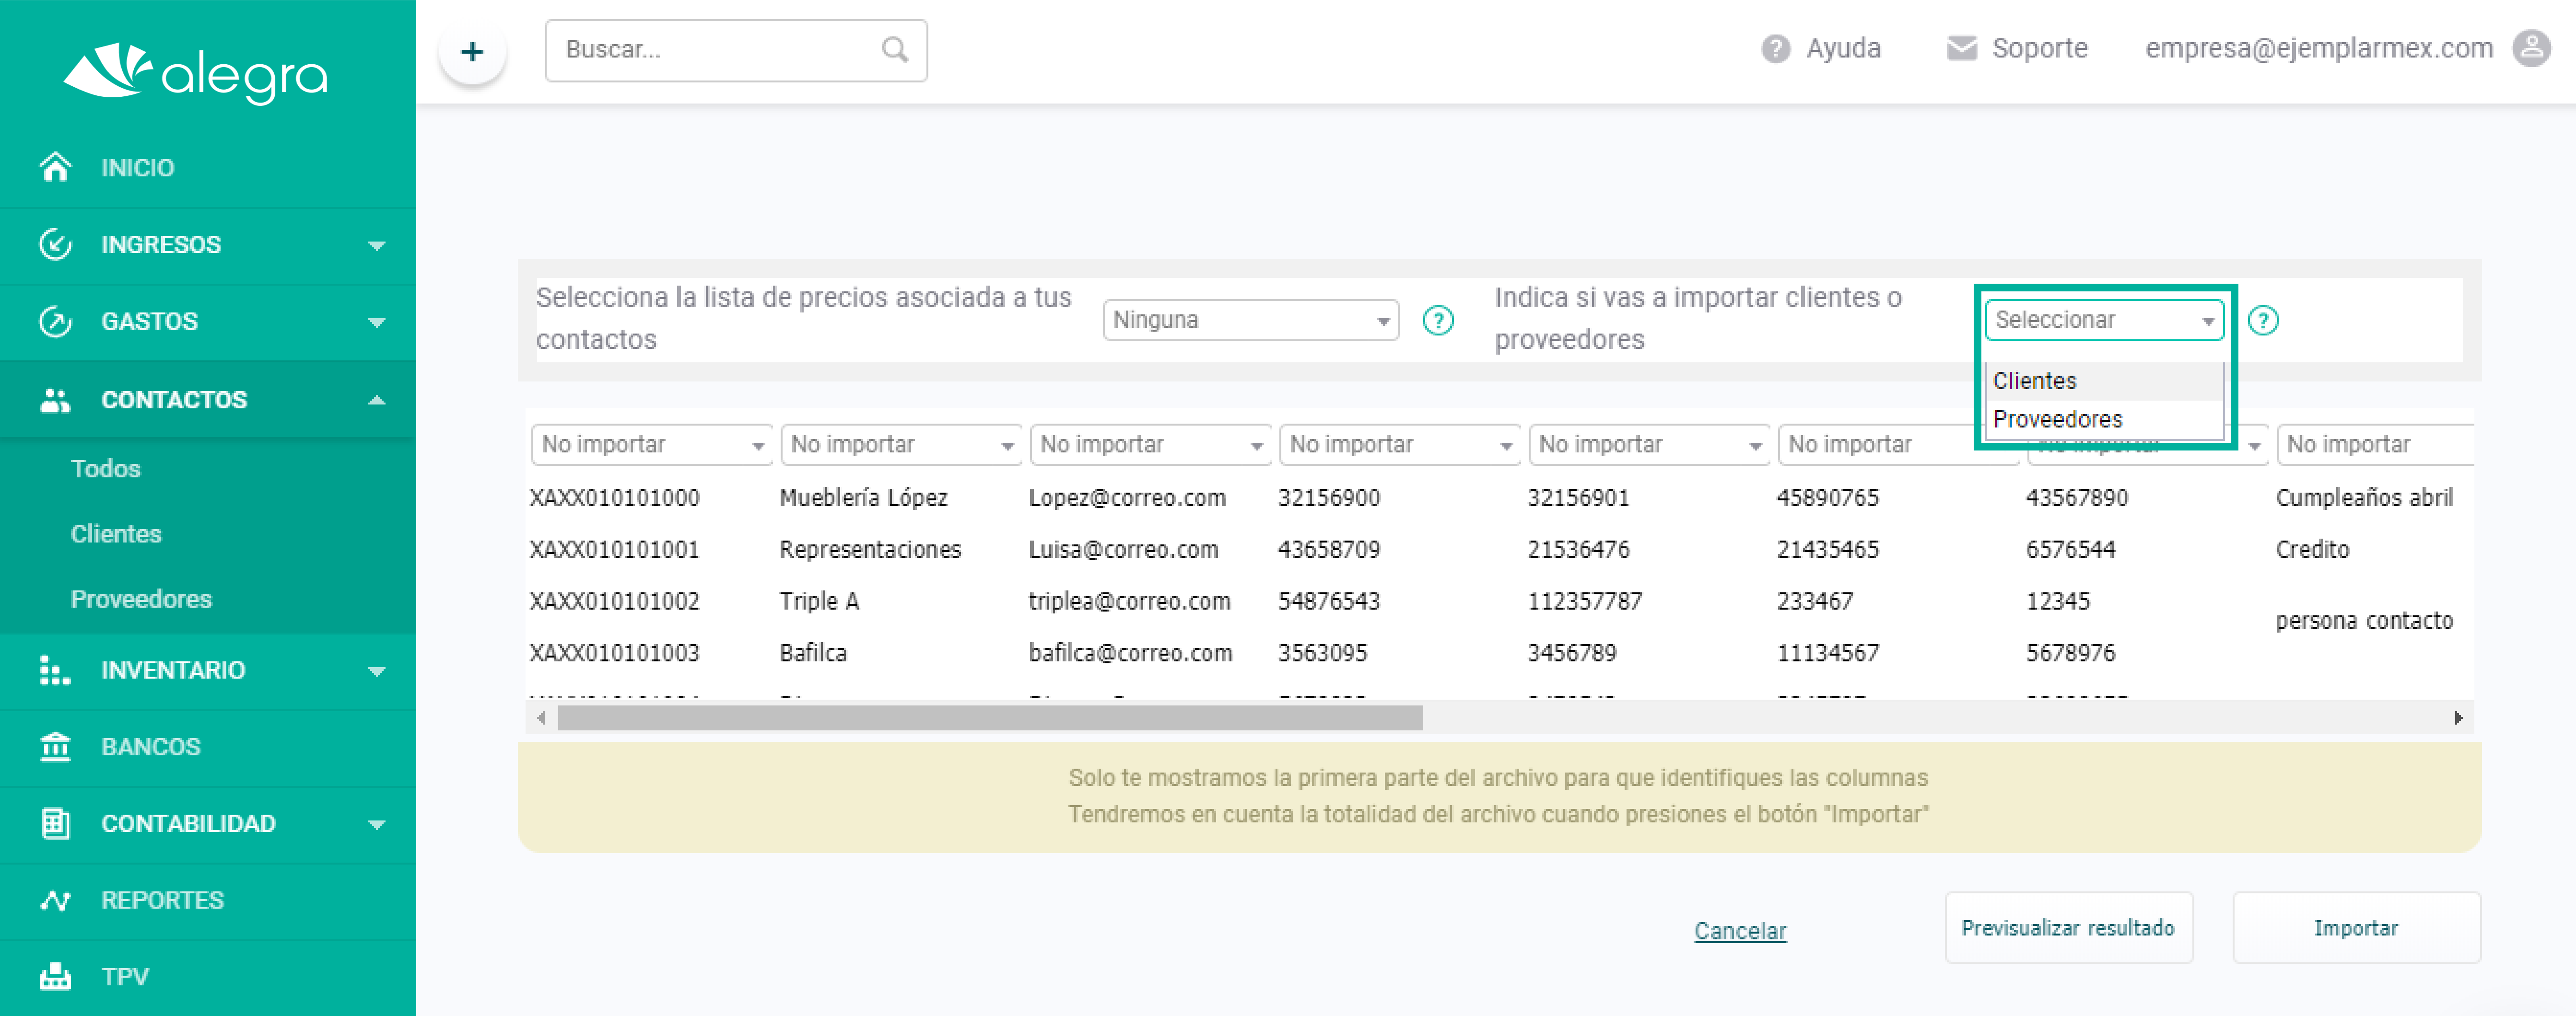Screen dimensions: 2576x1016
Task: Click the Gastos sidebar icon
Action: click(x=55, y=321)
